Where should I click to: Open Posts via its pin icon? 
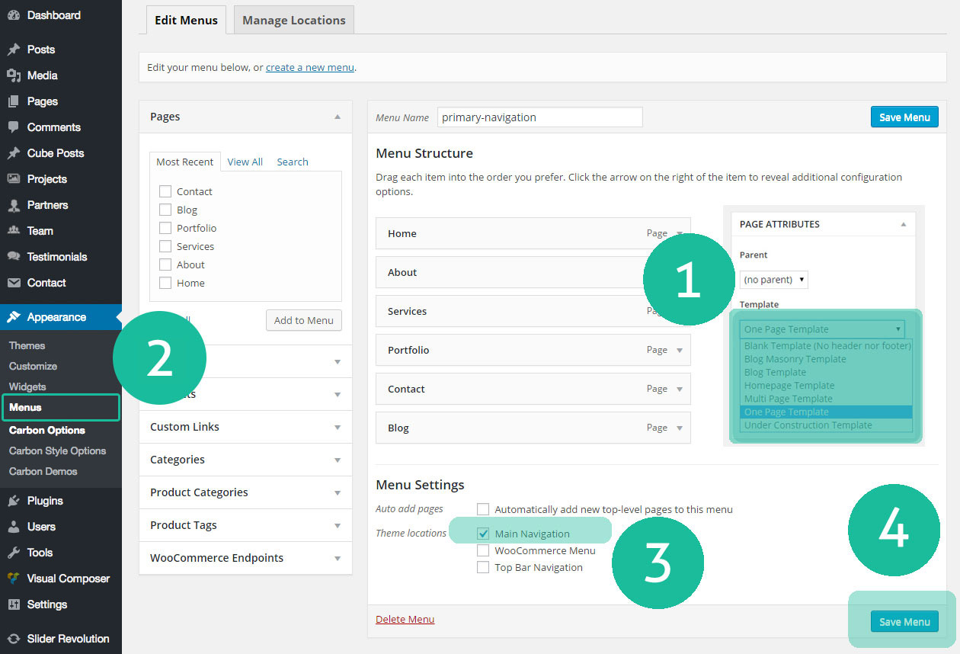coord(13,50)
